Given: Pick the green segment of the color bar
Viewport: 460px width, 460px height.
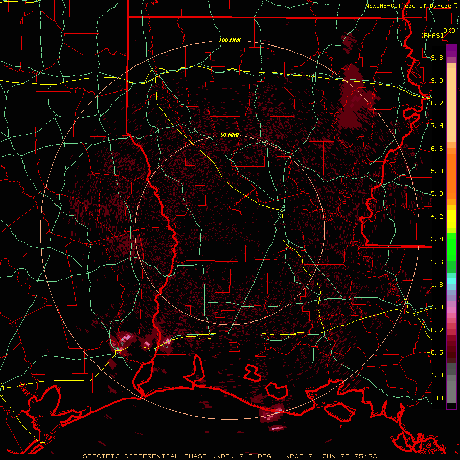Looking at the screenshot, I should [451, 247].
